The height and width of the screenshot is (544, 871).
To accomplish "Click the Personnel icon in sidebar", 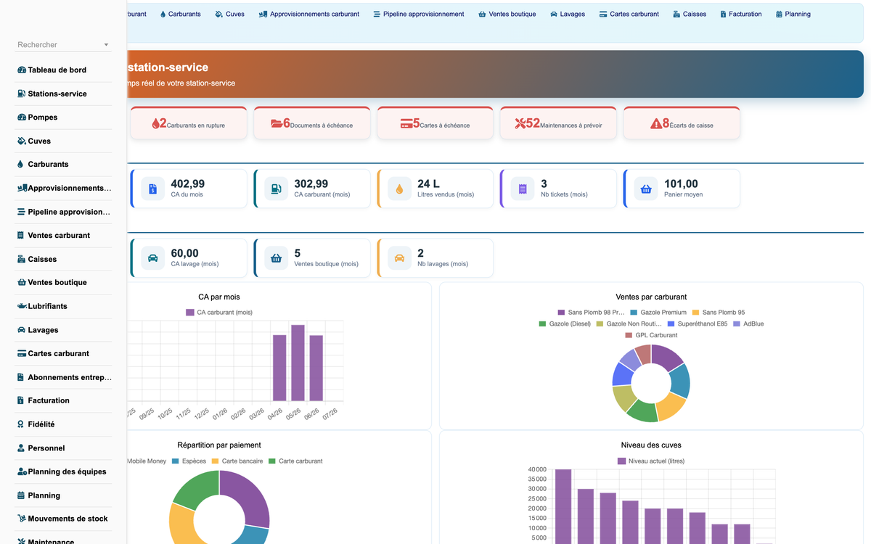I will tap(21, 448).
